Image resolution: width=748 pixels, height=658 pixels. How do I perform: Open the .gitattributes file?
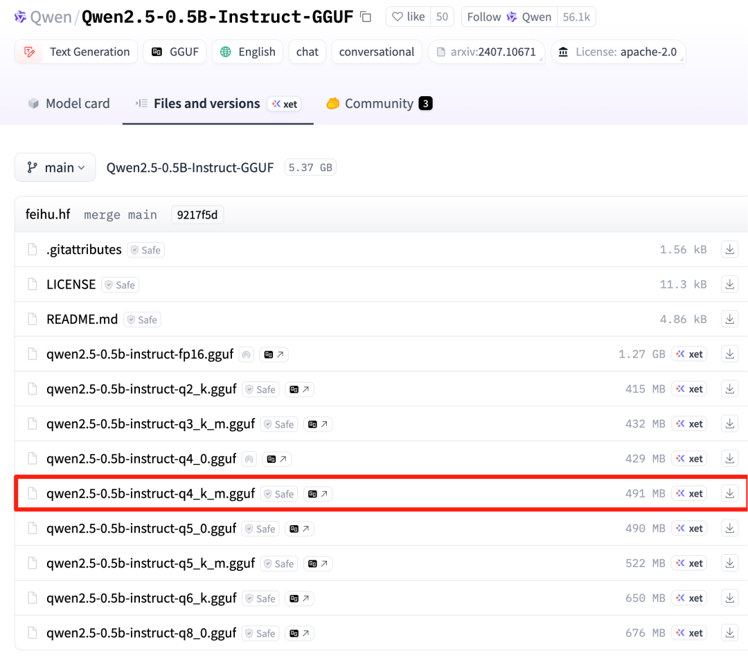point(83,249)
